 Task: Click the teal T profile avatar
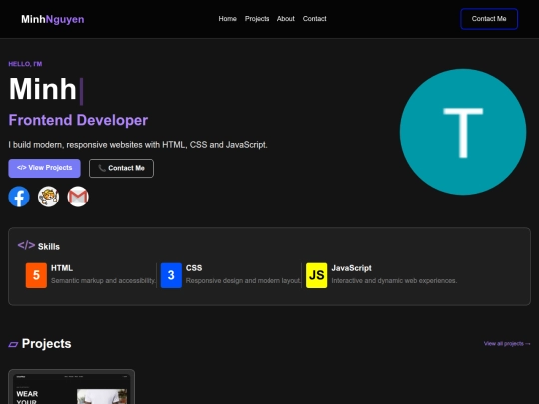pyautogui.click(x=463, y=132)
